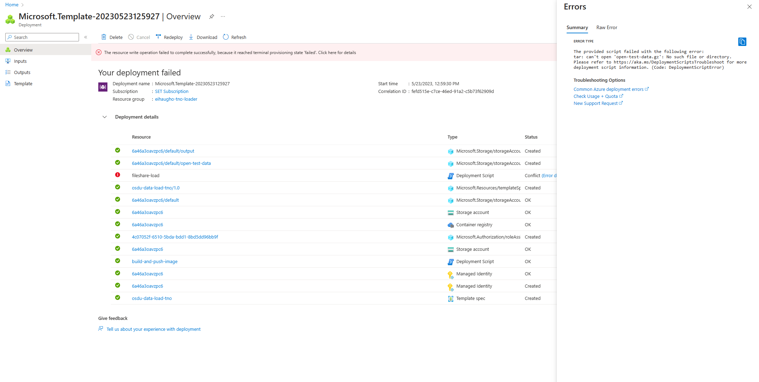Open the eihaugho-tno-loader resource group
The height and width of the screenshot is (382, 759).
point(176,99)
